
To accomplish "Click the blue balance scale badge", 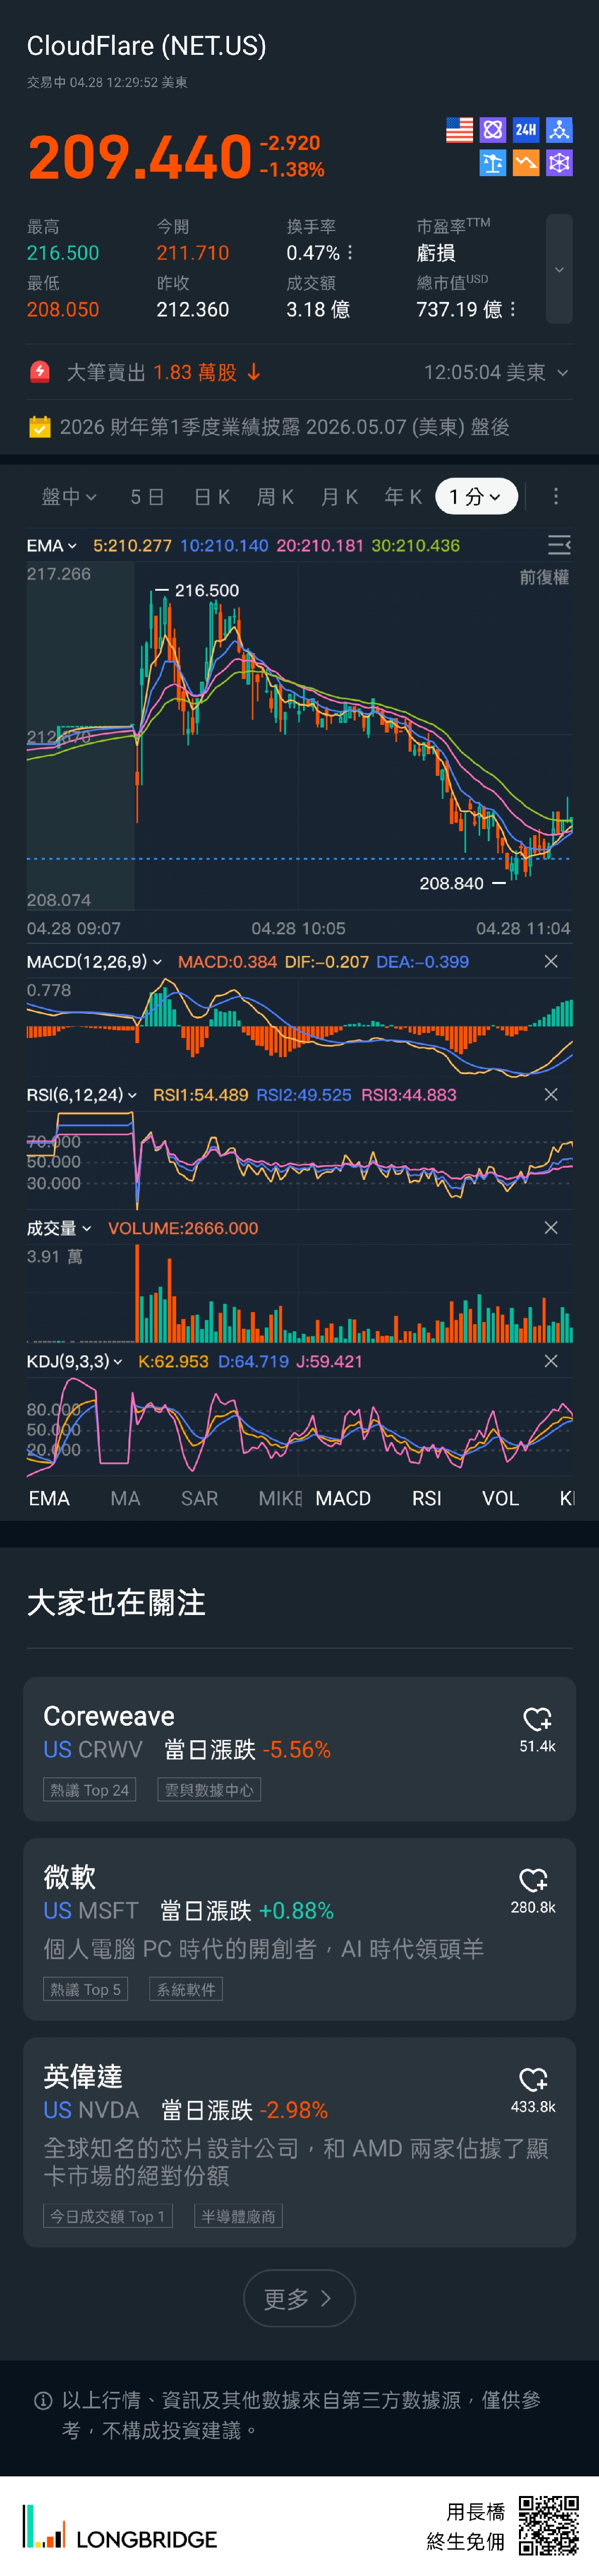I will click(x=492, y=163).
